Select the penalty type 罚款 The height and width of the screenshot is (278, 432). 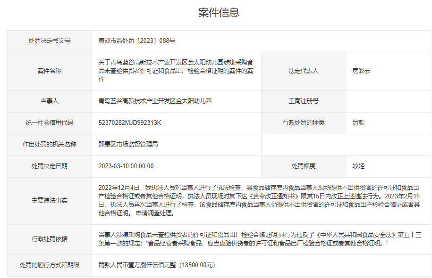(x=358, y=123)
